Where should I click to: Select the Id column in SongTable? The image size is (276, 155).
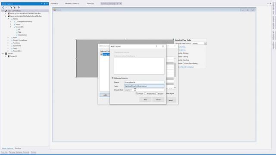click(x=19, y=30)
